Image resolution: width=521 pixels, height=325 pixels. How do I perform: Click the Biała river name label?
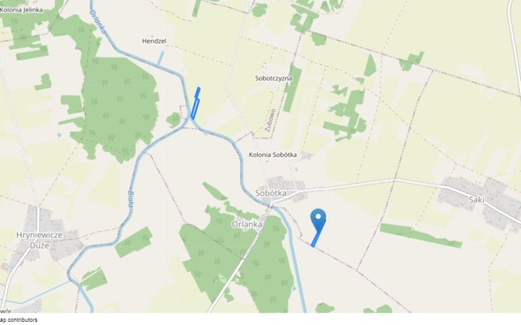[x=131, y=199]
